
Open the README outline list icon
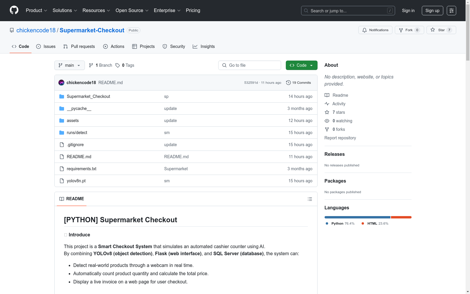tap(310, 199)
